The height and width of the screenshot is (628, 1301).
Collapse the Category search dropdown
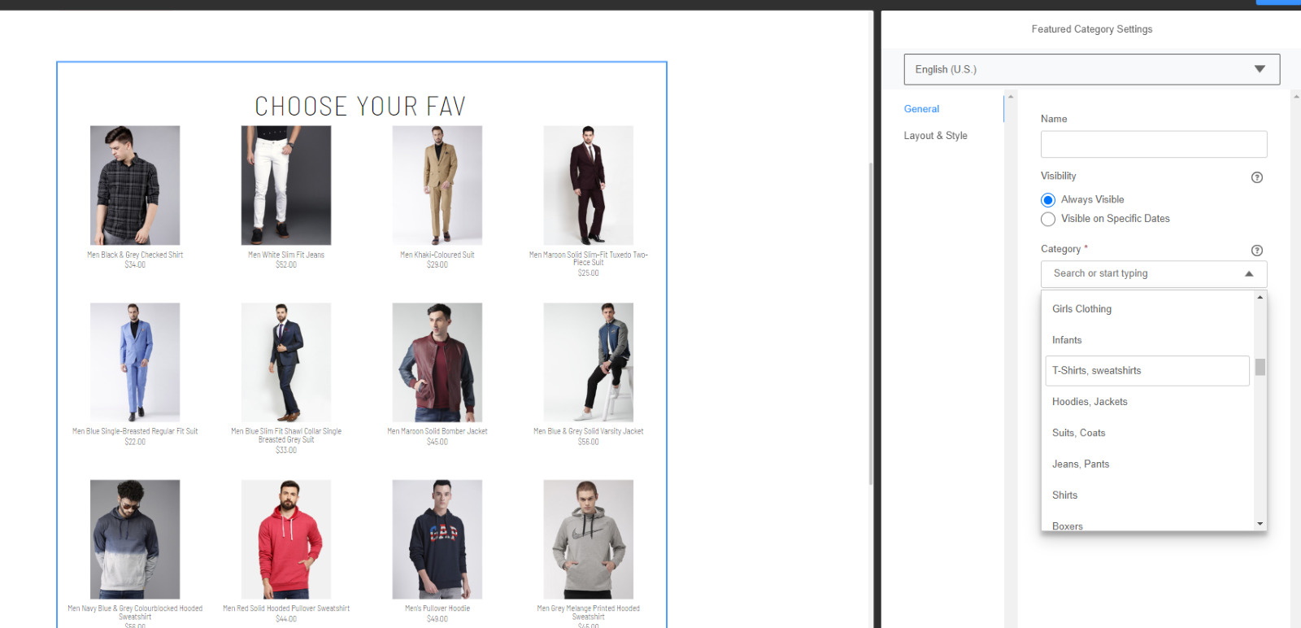(x=1249, y=274)
